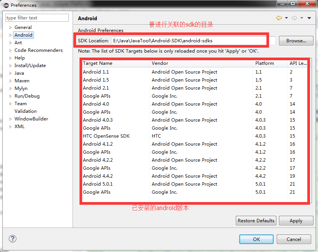This screenshot has width=318, height=252.
Task: Select the Ant preferences category
Action: click(18, 43)
